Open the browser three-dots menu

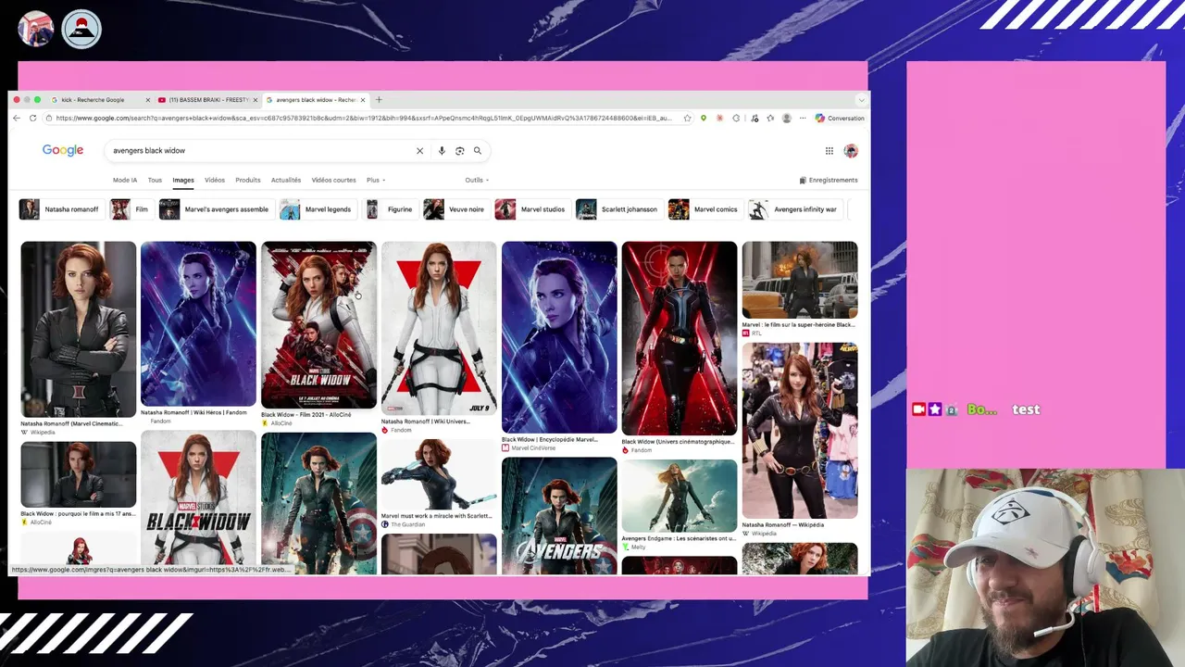tap(803, 119)
